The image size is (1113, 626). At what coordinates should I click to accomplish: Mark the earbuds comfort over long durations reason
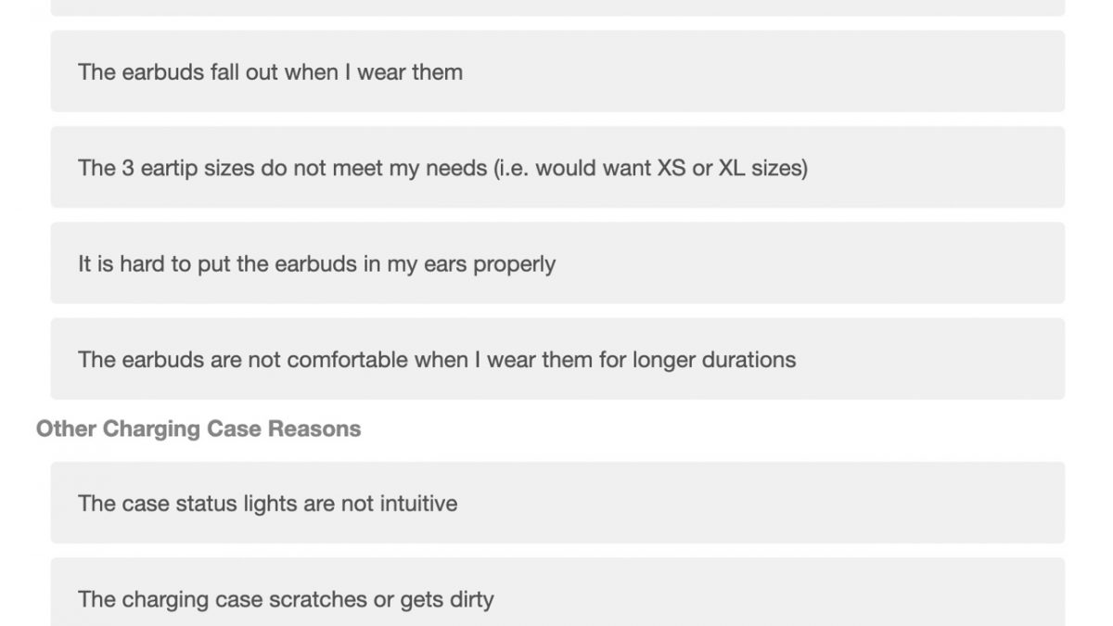436,360
